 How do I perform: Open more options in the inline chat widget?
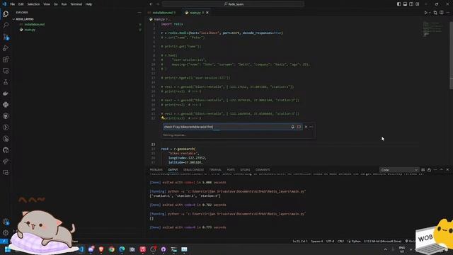tap(311, 127)
